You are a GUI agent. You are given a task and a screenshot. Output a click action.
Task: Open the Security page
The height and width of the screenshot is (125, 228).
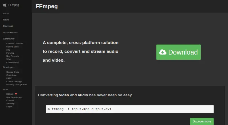(x=10, y=103)
